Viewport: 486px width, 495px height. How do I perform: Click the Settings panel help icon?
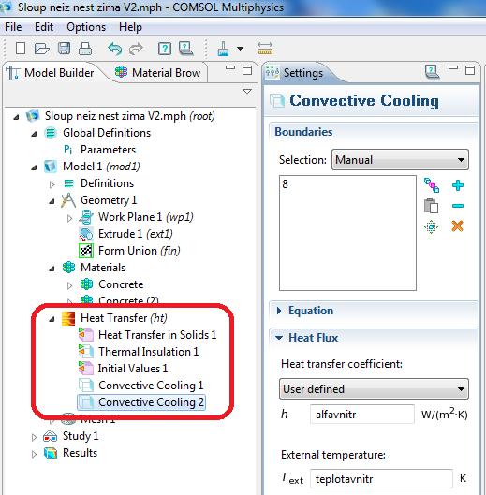click(x=432, y=72)
